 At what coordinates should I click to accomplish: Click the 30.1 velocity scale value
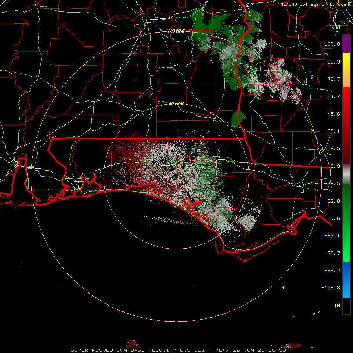tap(334, 131)
